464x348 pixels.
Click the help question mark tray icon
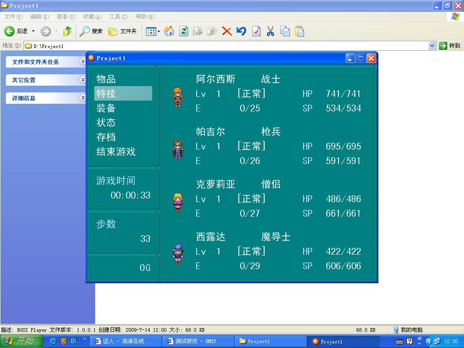tap(410, 342)
